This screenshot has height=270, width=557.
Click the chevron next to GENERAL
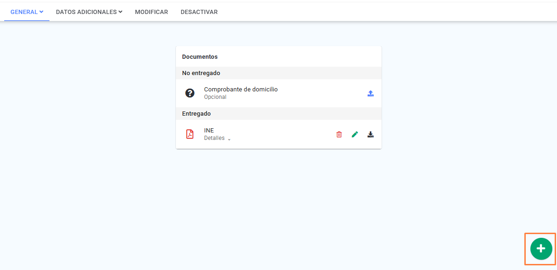pyautogui.click(x=41, y=12)
